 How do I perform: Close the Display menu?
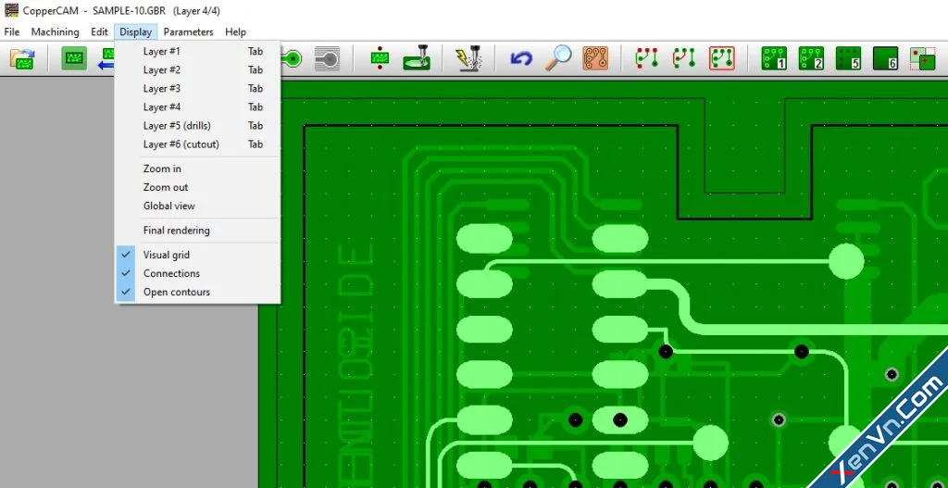click(135, 31)
